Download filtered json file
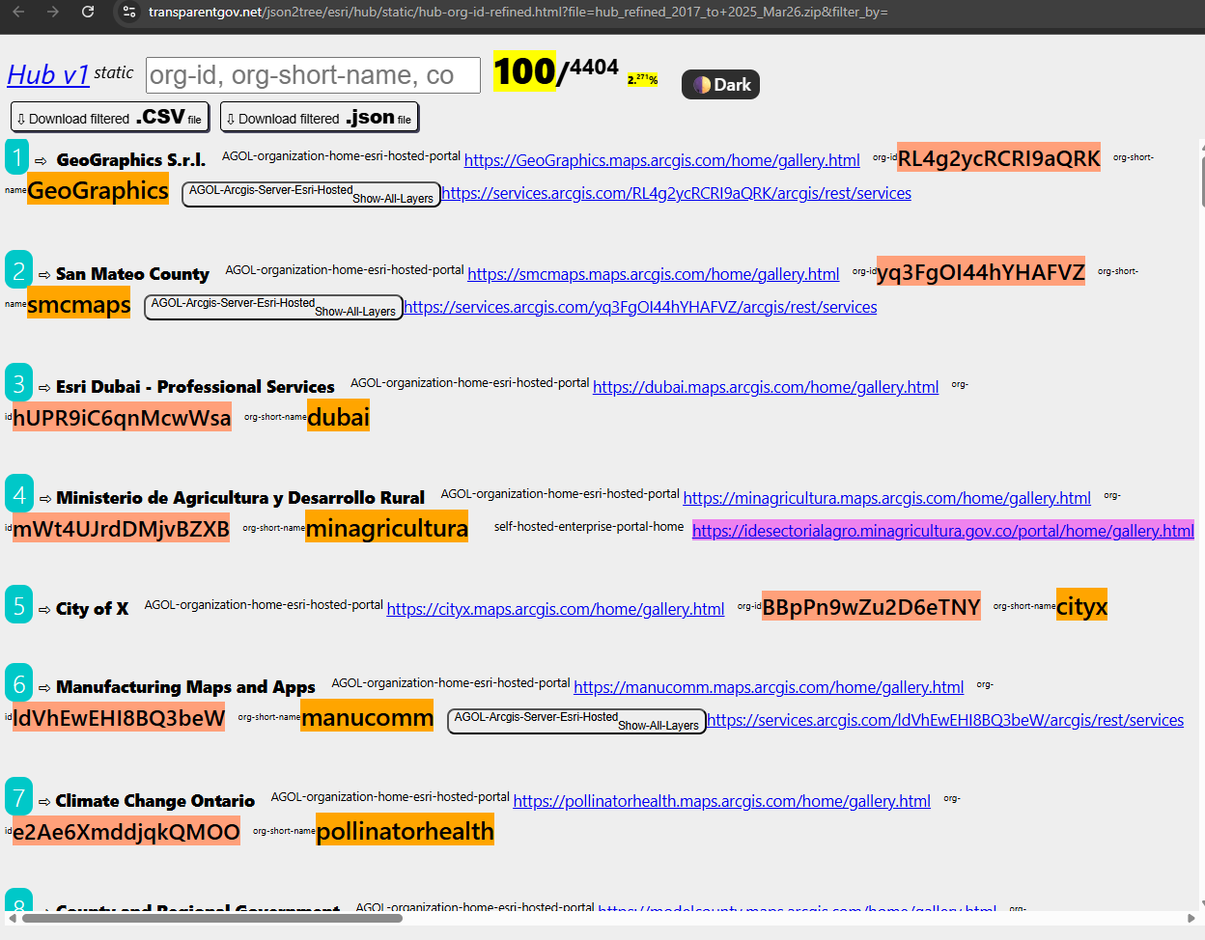1205x940 pixels. [320, 117]
